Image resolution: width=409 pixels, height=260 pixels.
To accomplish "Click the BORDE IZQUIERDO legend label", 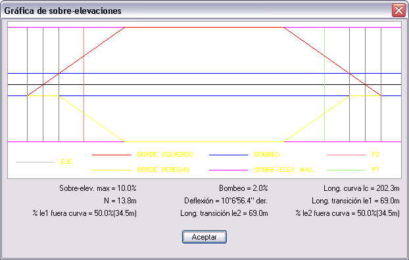I will tap(165, 155).
